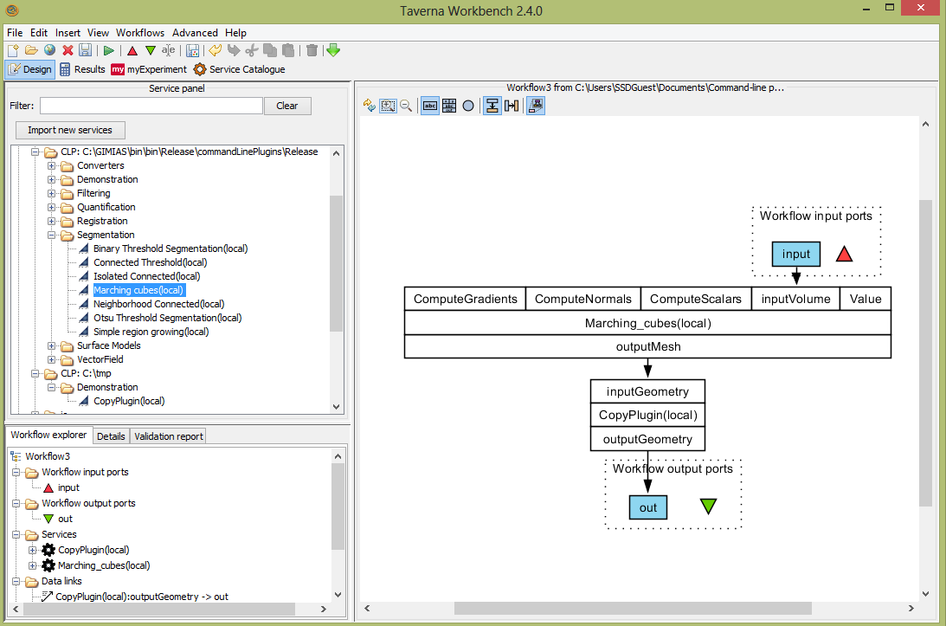
Task: Select the zoom out tool in diagram toolbar
Action: pos(407,105)
